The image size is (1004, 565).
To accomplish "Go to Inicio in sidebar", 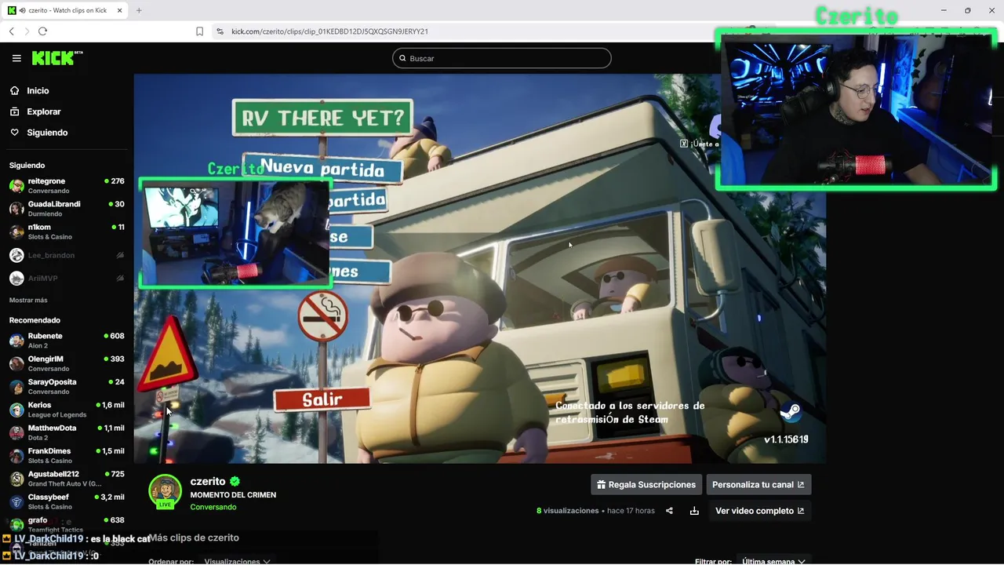I will click(x=38, y=91).
